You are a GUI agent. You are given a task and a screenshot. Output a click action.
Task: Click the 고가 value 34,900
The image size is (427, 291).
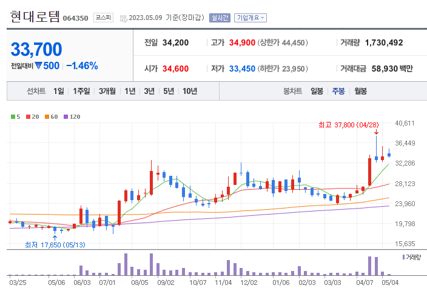tap(242, 42)
